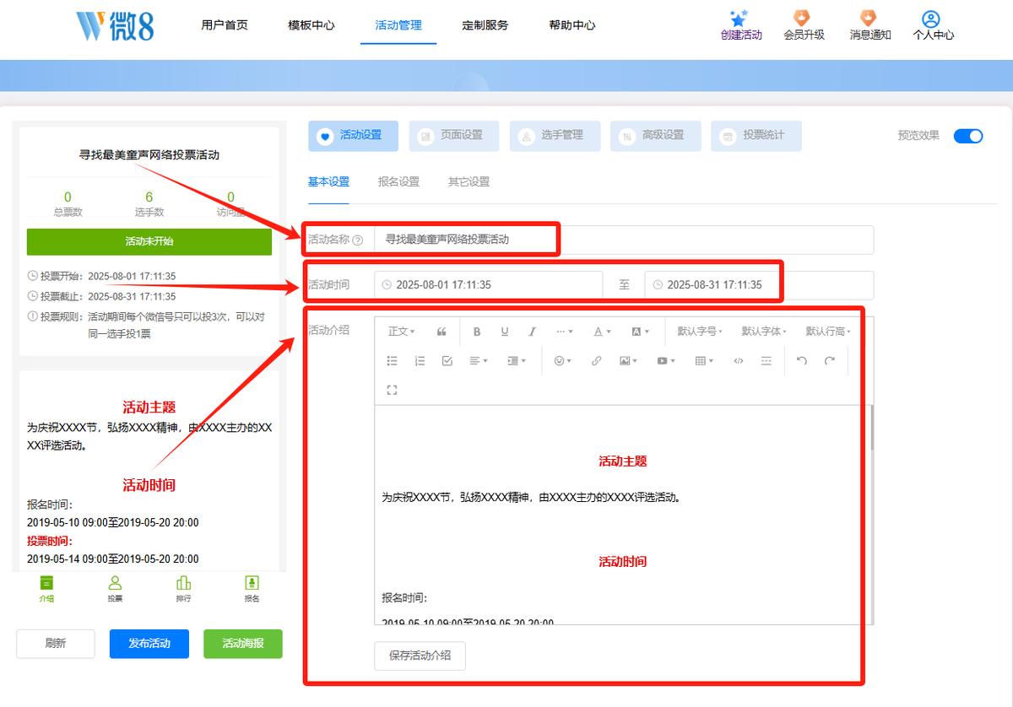Insert a bulleted list
The width and height of the screenshot is (1013, 707).
coord(393,360)
